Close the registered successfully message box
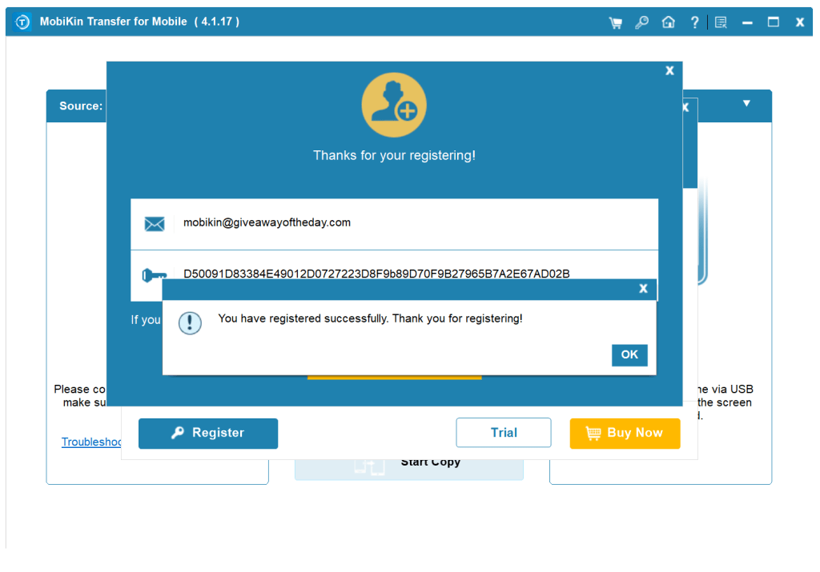Viewport: 820px width, 572px height. coord(629,354)
